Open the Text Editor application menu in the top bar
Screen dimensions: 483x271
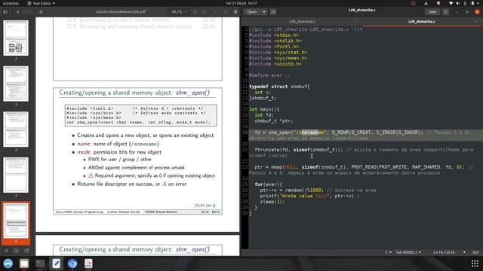click(41, 3)
